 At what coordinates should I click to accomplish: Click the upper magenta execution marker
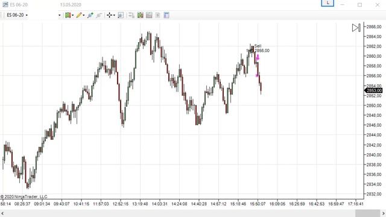click(x=258, y=58)
